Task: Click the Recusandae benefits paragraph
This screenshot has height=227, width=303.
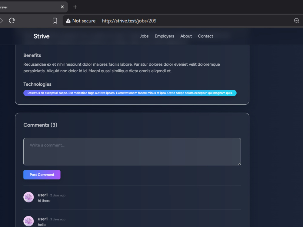Action: [x=122, y=67]
